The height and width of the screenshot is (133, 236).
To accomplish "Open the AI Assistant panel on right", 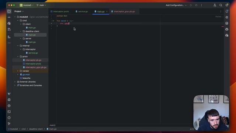I will click(227, 17).
